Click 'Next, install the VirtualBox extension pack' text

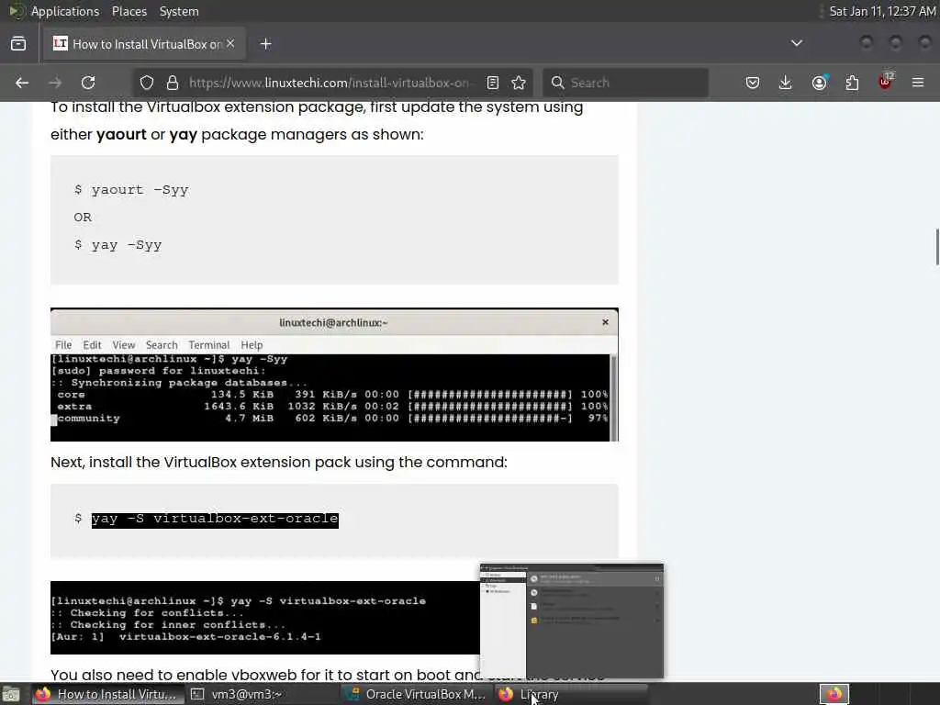click(x=279, y=463)
